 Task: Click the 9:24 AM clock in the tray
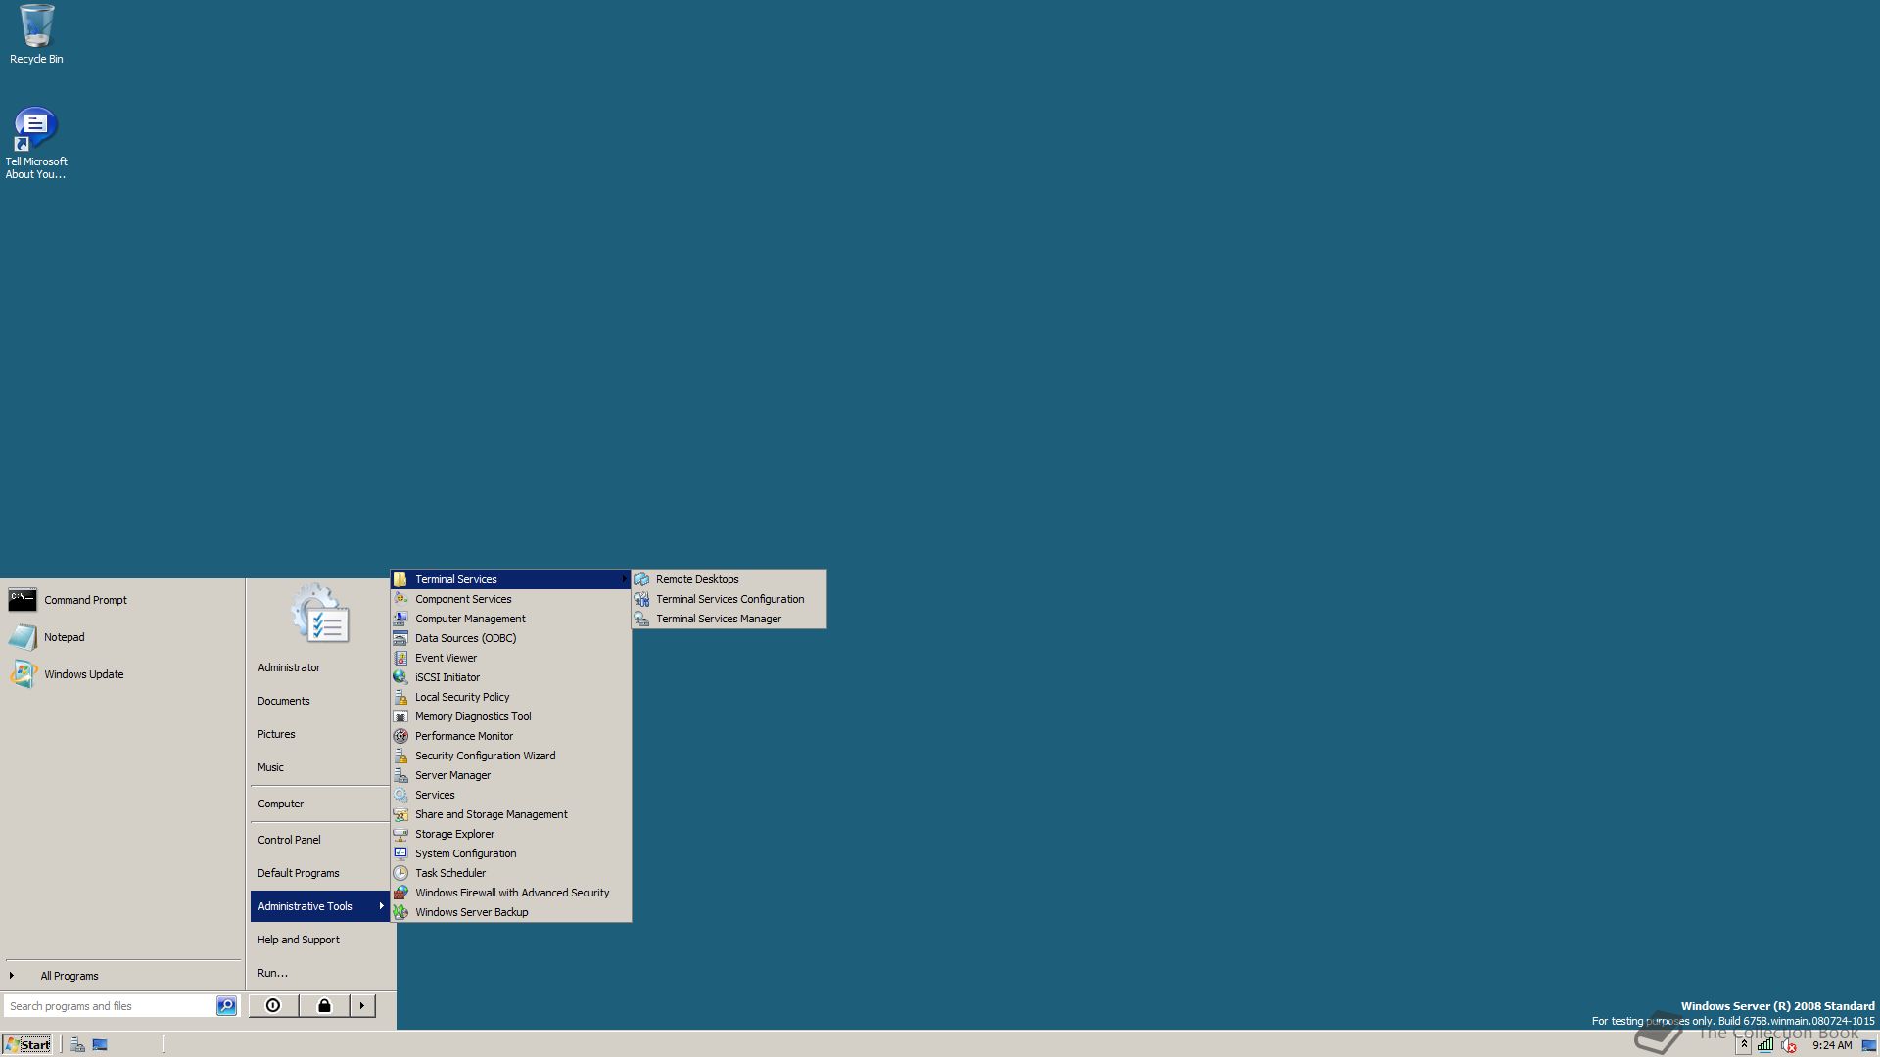coord(1832,1045)
